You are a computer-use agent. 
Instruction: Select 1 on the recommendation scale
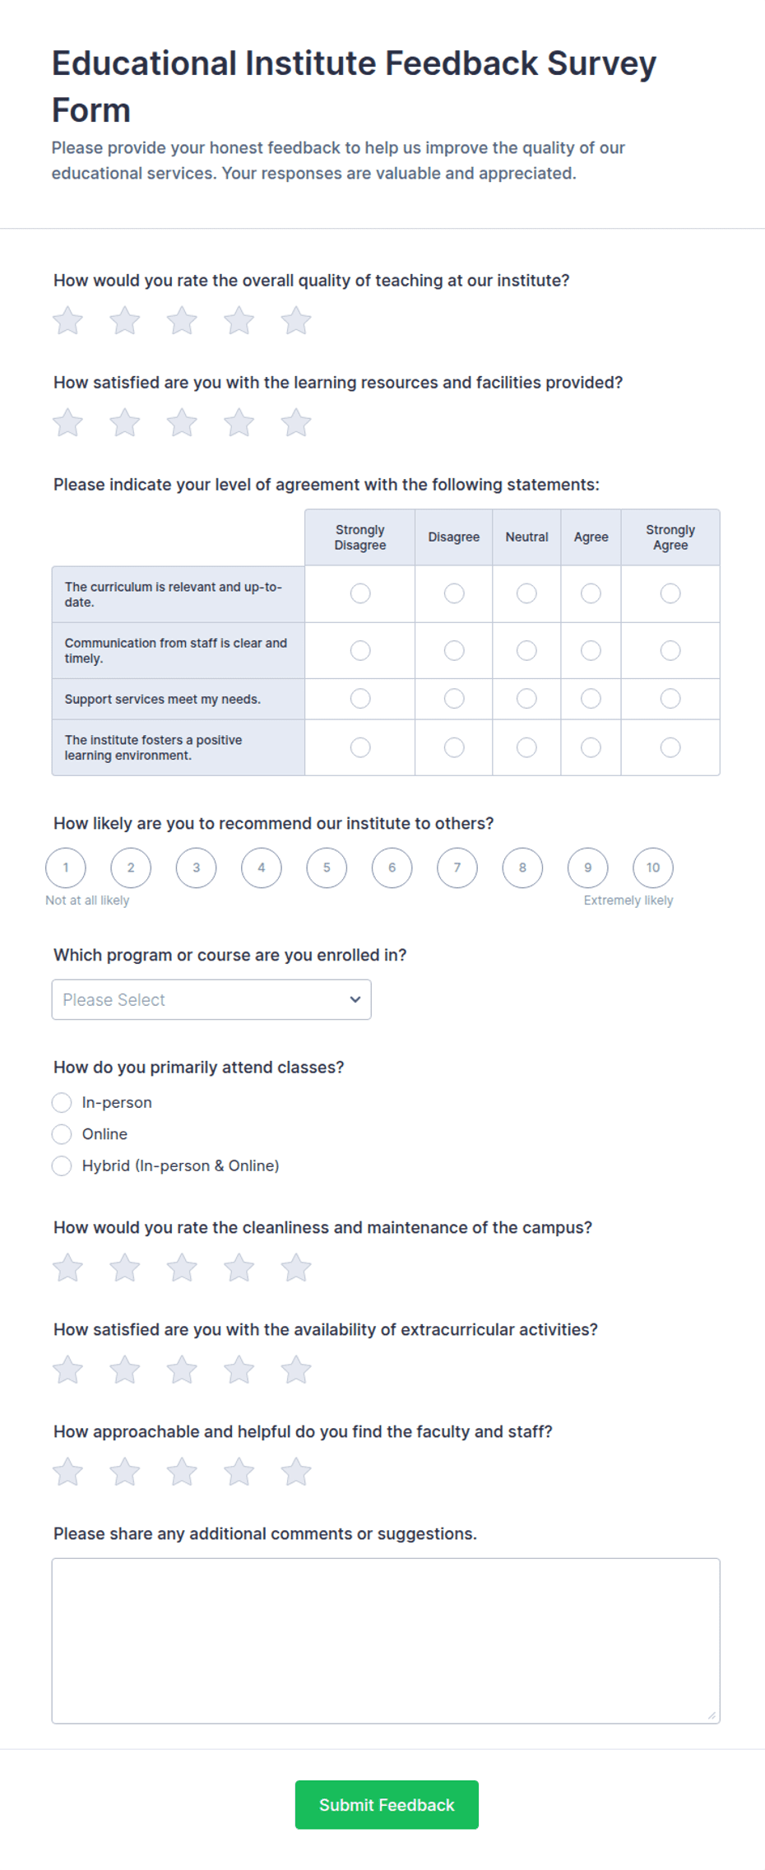66,868
